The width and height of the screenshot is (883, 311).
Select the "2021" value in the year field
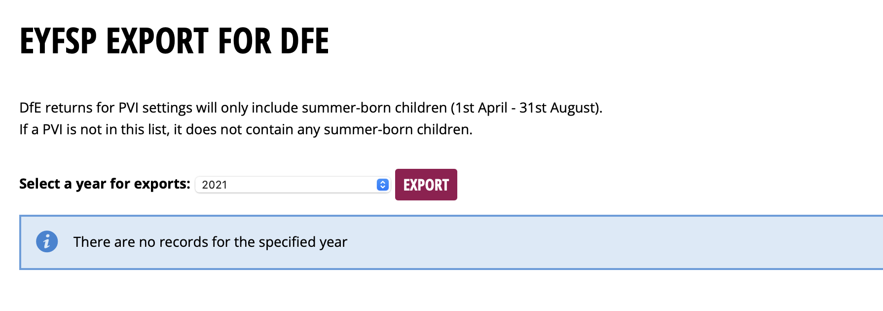click(x=215, y=185)
